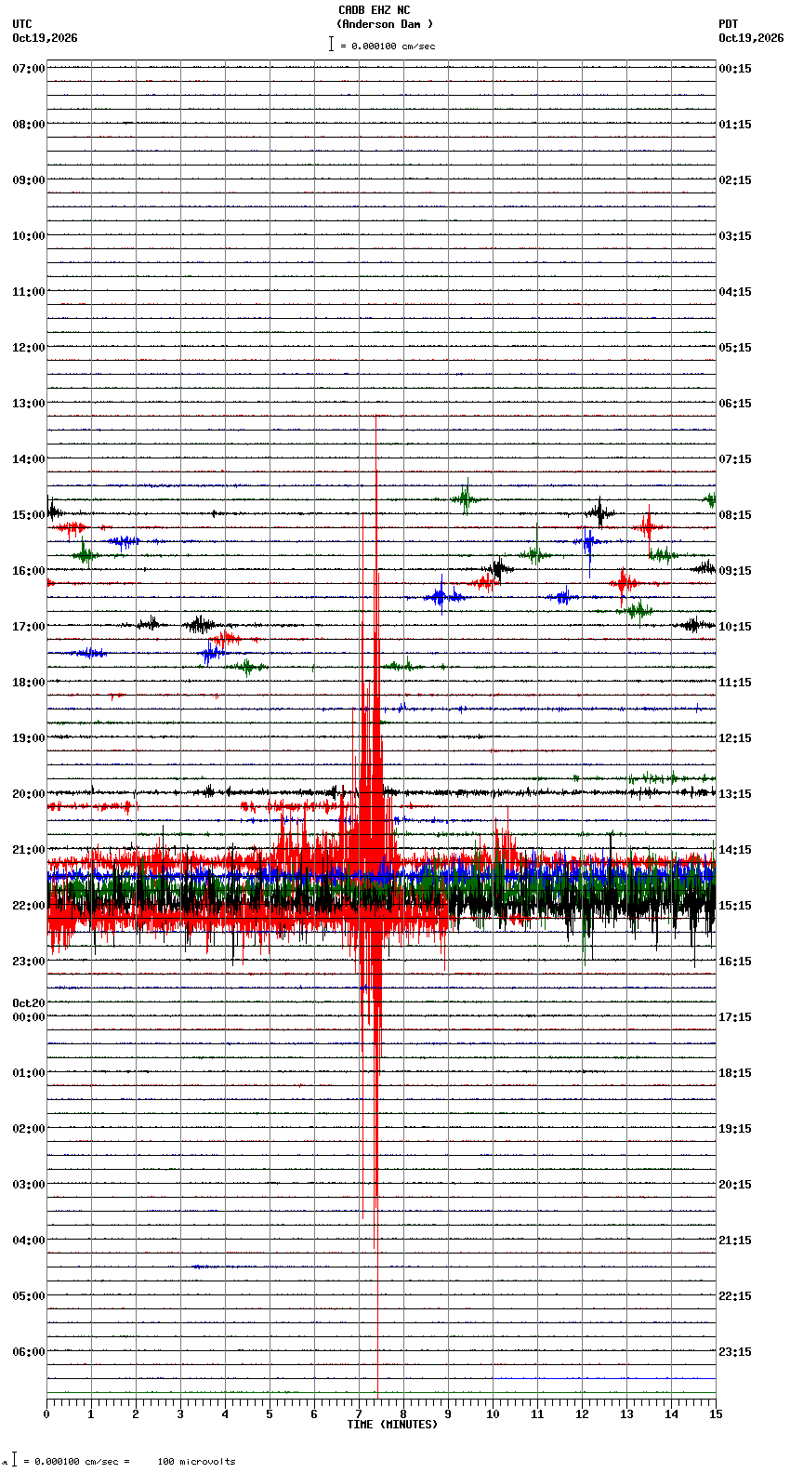Select the 00:00 UTC row label
The height and width of the screenshot is (1473, 790).
(29, 1017)
